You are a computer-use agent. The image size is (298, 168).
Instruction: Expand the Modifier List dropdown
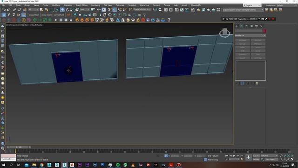(x=250, y=35)
